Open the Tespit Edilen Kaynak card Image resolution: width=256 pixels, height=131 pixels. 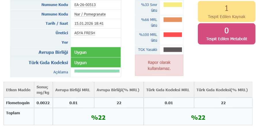point(226,12)
